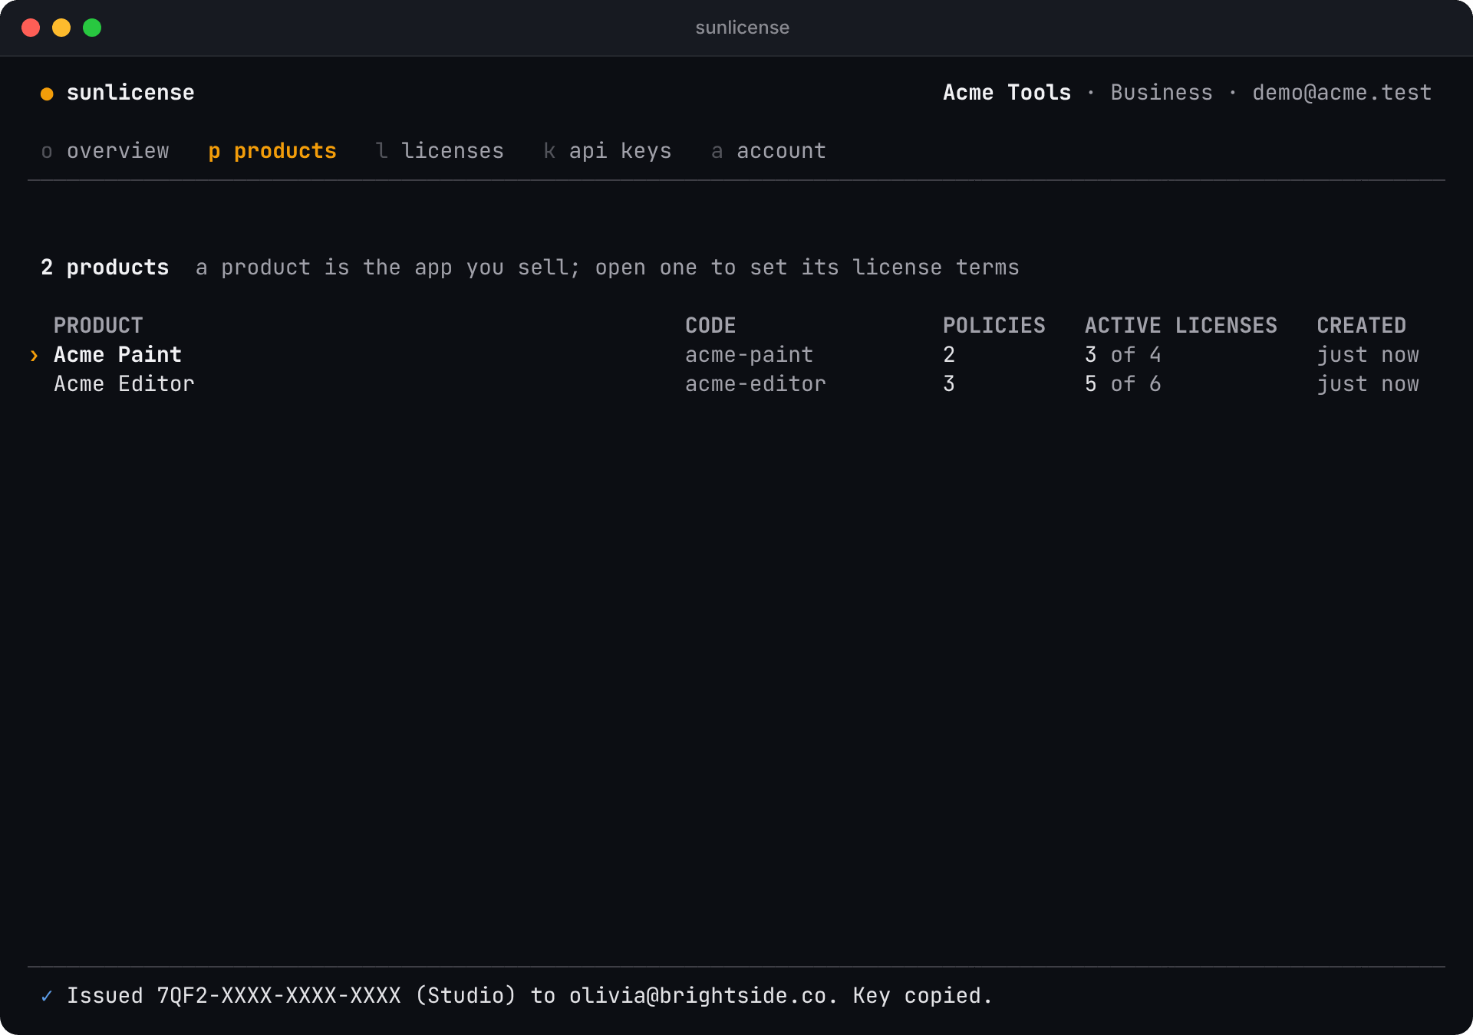
Task: Open the licenses tab
Action: click(440, 151)
